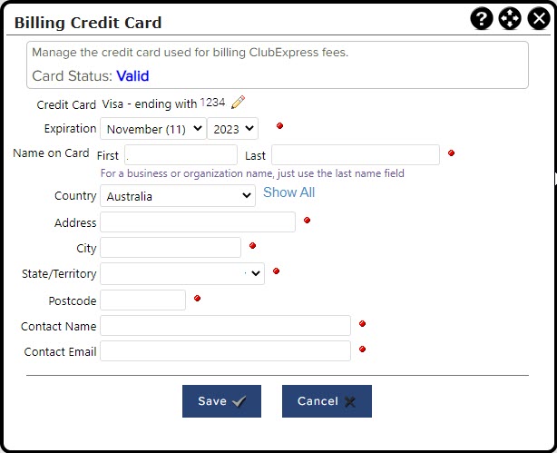
Task: Click the pencil icon to edit credit card
Action: click(x=239, y=103)
